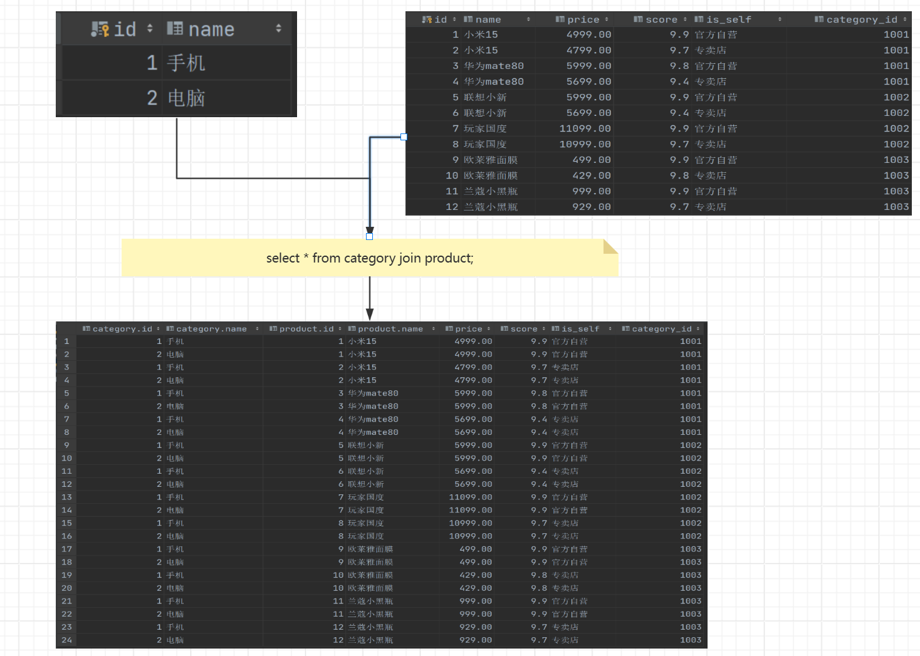Screen dimensions: 920x656
Task: Click the 4799.00 price cell in product table
Action: [x=575, y=50]
